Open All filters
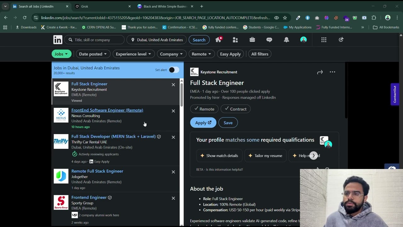This screenshot has height=227, width=403. [260, 54]
